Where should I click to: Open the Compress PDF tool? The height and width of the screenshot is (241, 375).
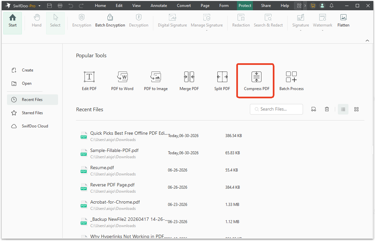point(257,81)
